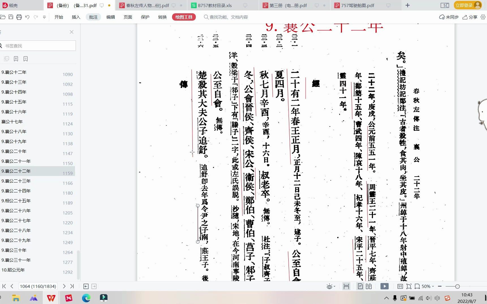Select the 绘图工具 tab

point(184,17)
